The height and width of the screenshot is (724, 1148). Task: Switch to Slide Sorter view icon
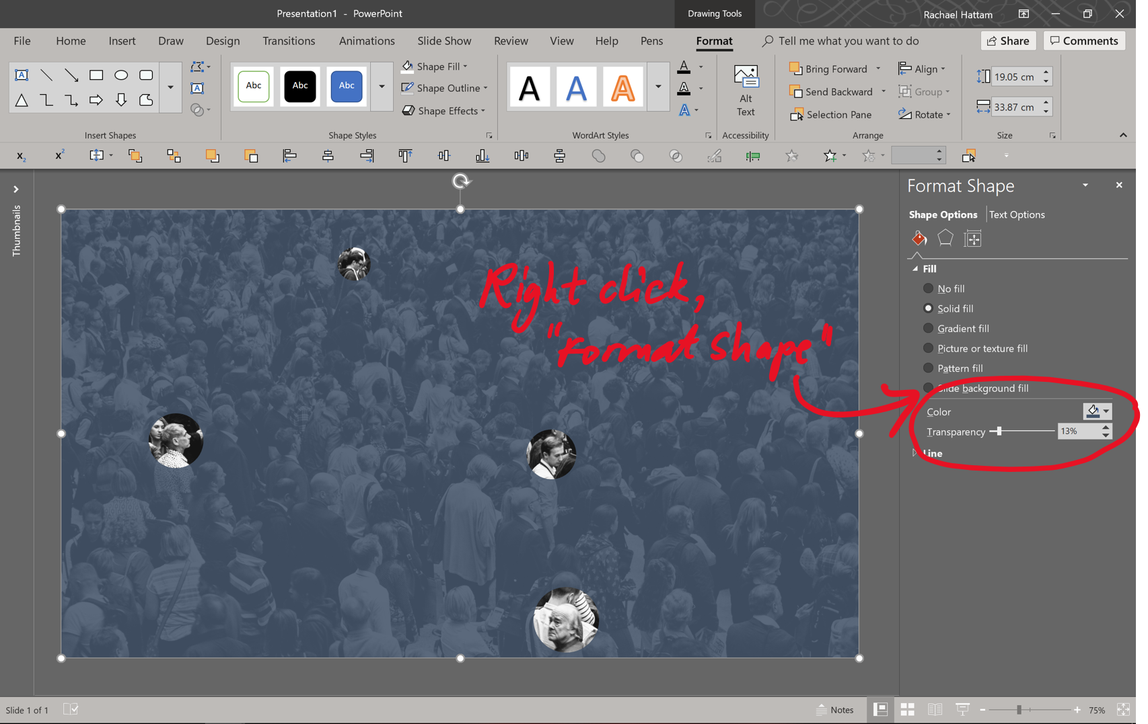pos(908,709)
